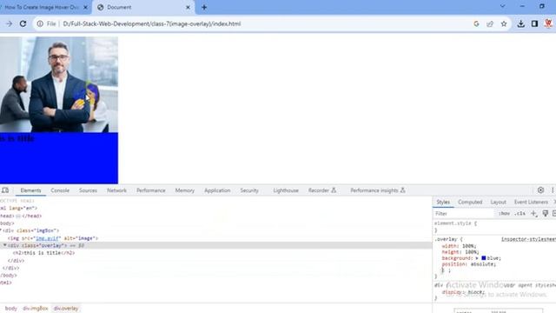Click div.imgBox in the breadcrumb bar
The width and height of the screenshot is (556, 313).
(x=36, y=309)
